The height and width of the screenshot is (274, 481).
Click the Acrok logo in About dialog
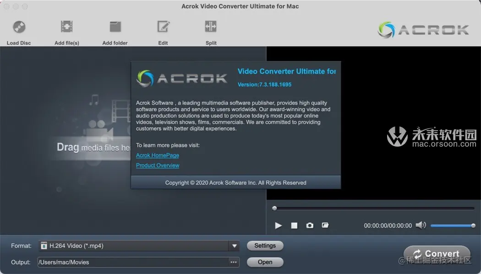(x=181, y=78)
